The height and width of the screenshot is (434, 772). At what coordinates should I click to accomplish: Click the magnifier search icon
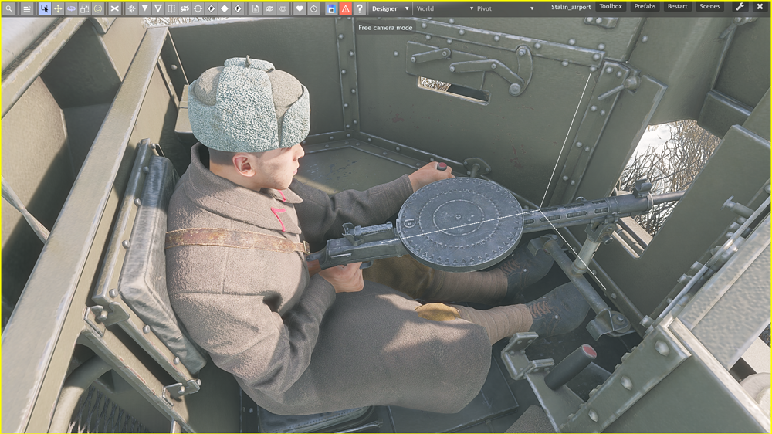(8, 8)
